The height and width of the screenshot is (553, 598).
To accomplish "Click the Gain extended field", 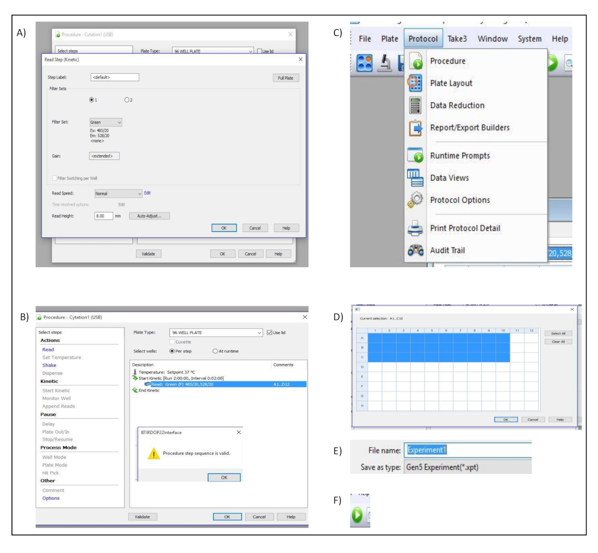I will pyautogui.click(x=104, y=156).
